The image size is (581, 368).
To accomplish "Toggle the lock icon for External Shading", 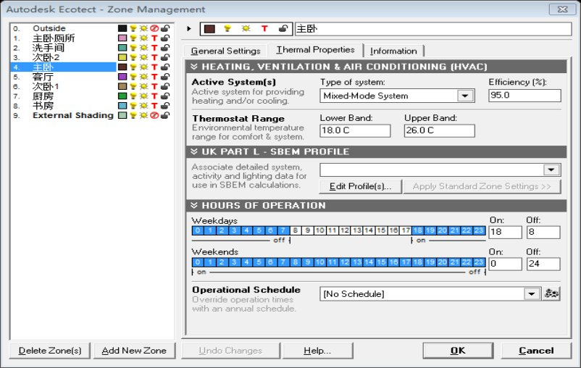I will point(165,115).
